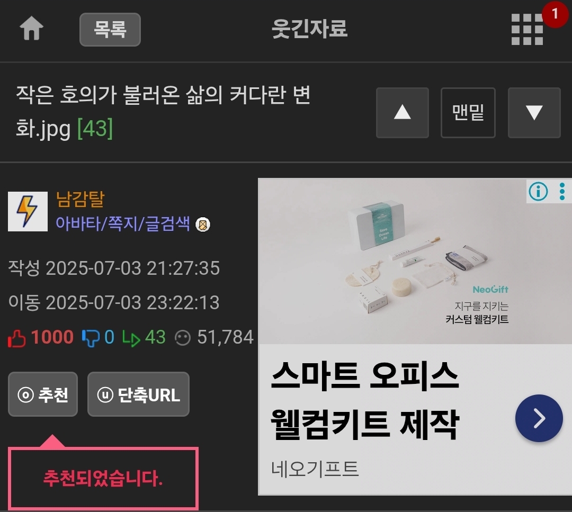
Task: Open the ad info icon
Action: tap(538, 192)
